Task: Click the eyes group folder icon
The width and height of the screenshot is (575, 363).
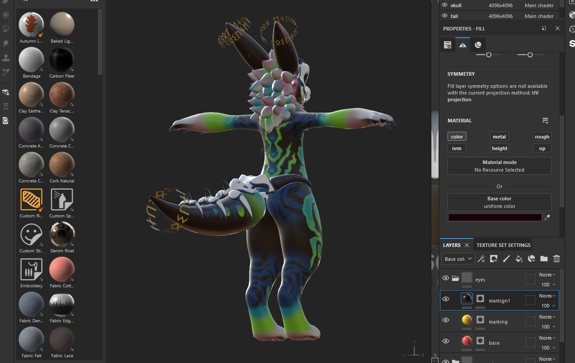Action: tap(455, 278)
